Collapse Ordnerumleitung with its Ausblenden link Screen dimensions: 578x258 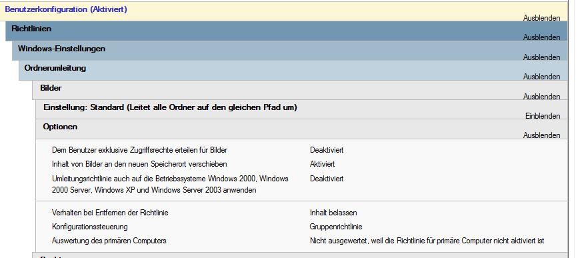tap(541, 77)
